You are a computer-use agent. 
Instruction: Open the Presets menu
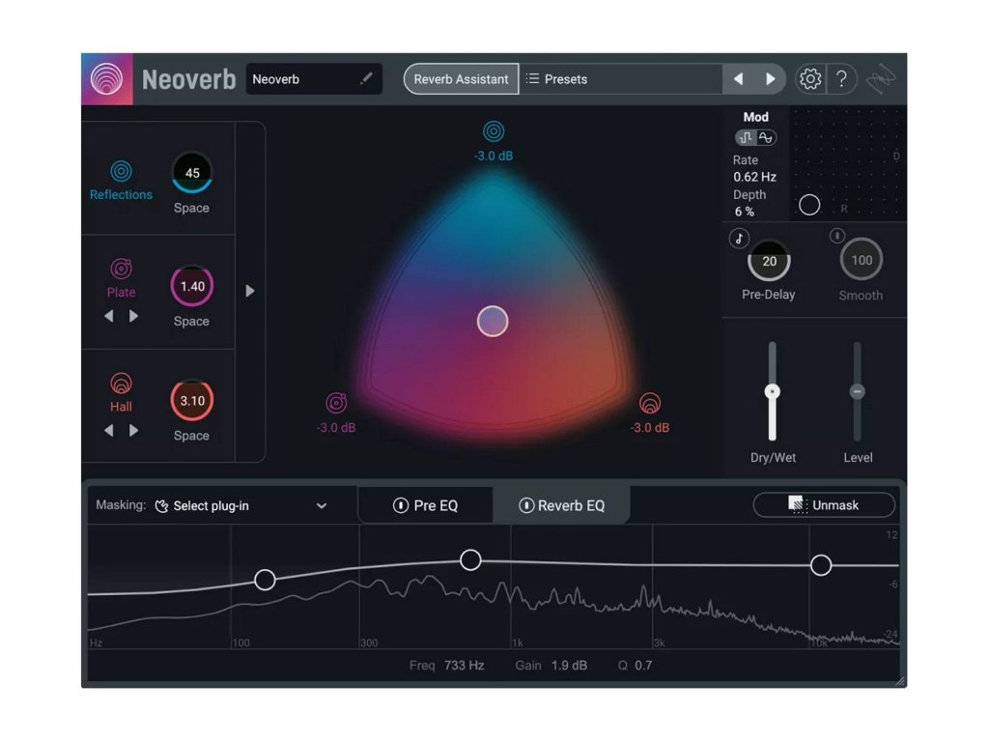pyautogui.click(x=621, y=79)
